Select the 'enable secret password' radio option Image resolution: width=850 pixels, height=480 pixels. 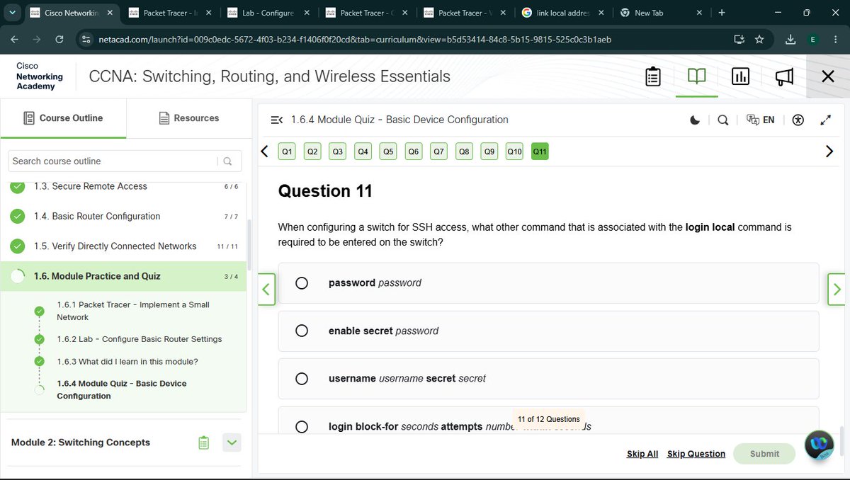(x=302, y=331)
